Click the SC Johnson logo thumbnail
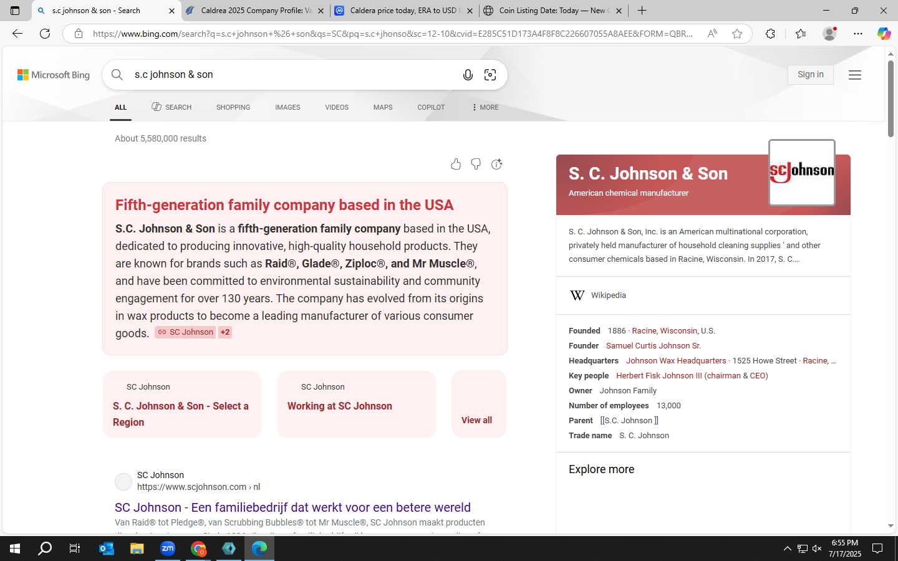Viewport: 898px width, 561px height. point(802,173)
